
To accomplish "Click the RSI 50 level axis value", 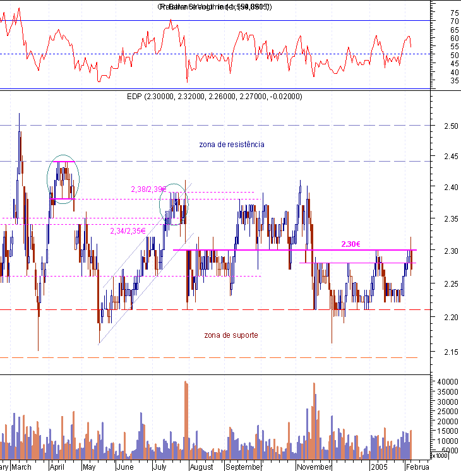I will 455,56.
